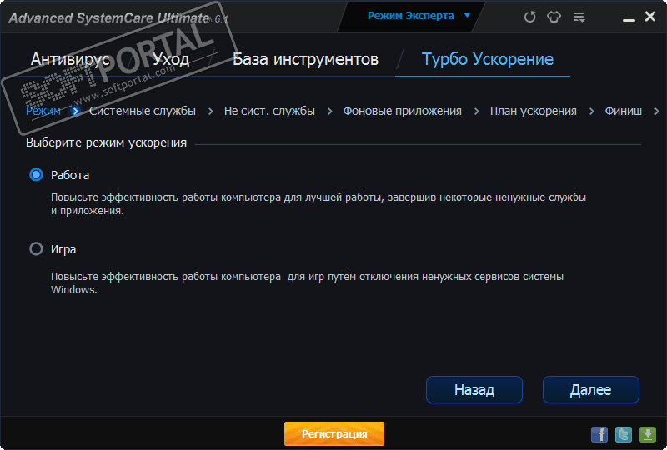Screen dimensions: 667x450
Task: Click the Игра mode description text
Action: [307, 282]
